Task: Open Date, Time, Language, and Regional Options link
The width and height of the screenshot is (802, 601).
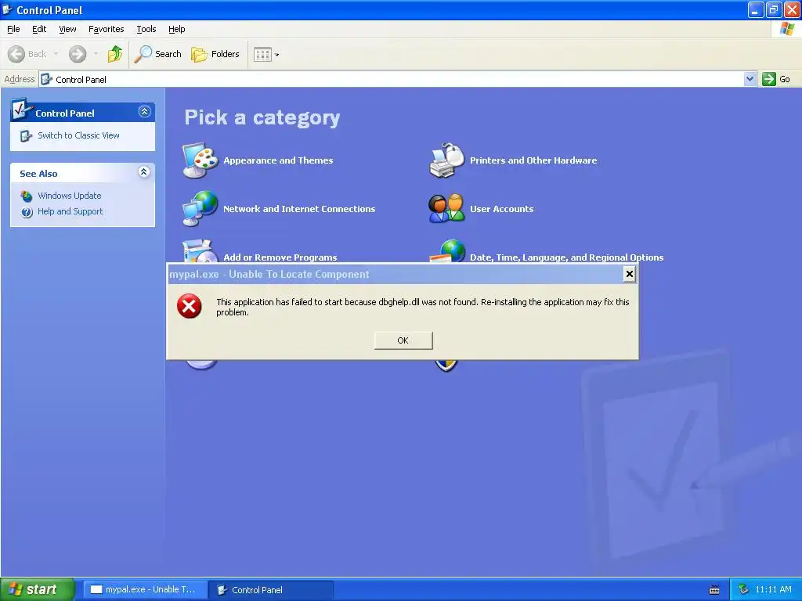Action: point(567,257)
